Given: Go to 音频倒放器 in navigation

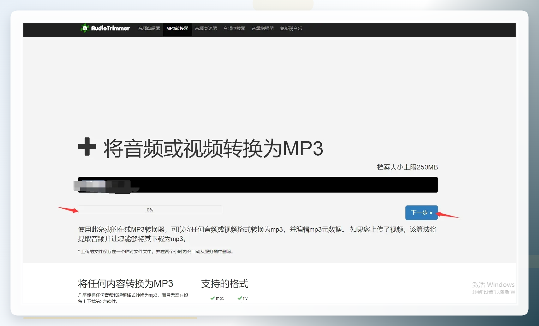Looking at the screenshot, I should (234, 28).
